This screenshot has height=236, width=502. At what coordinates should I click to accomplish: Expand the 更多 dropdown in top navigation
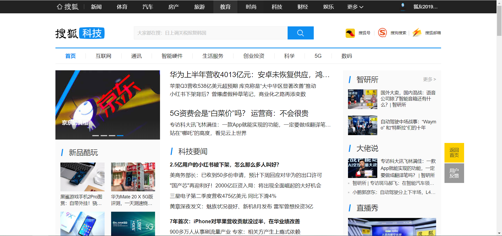coord(355,7)
